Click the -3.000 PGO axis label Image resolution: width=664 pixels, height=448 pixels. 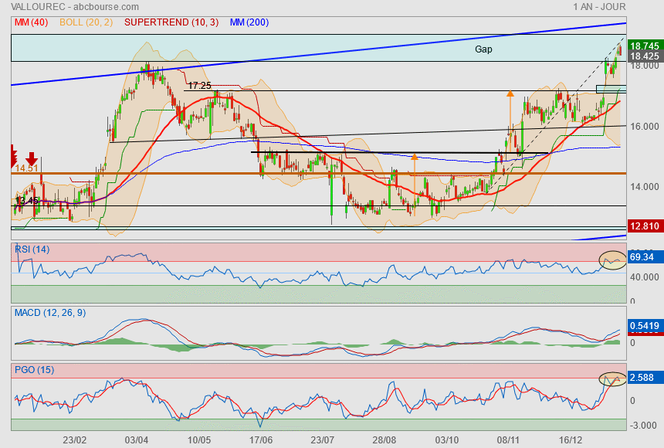pos(644,425)
